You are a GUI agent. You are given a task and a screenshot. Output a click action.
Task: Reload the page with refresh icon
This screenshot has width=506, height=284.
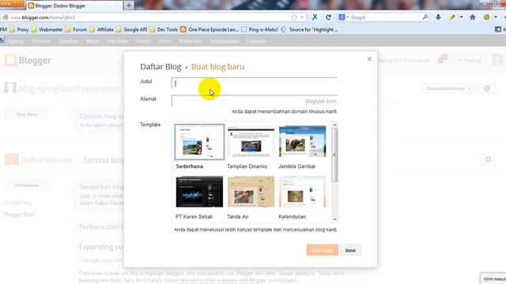pos(328,17)
